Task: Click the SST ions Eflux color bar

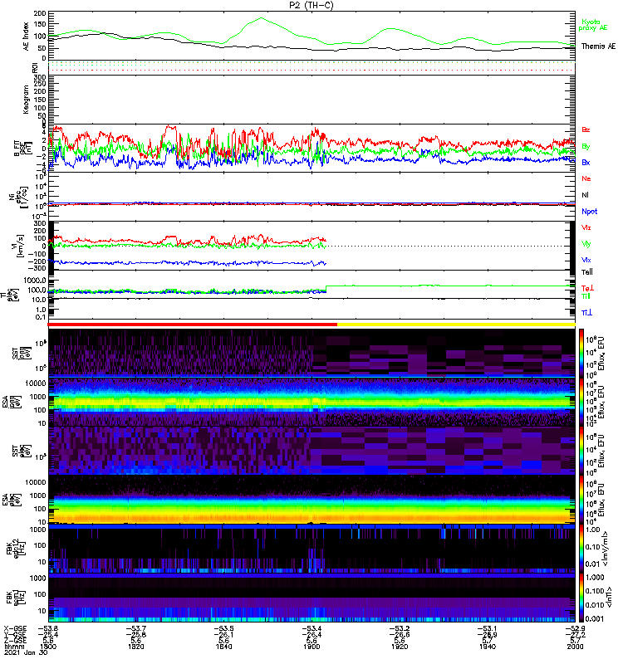Action: click(x=581, y=352)
